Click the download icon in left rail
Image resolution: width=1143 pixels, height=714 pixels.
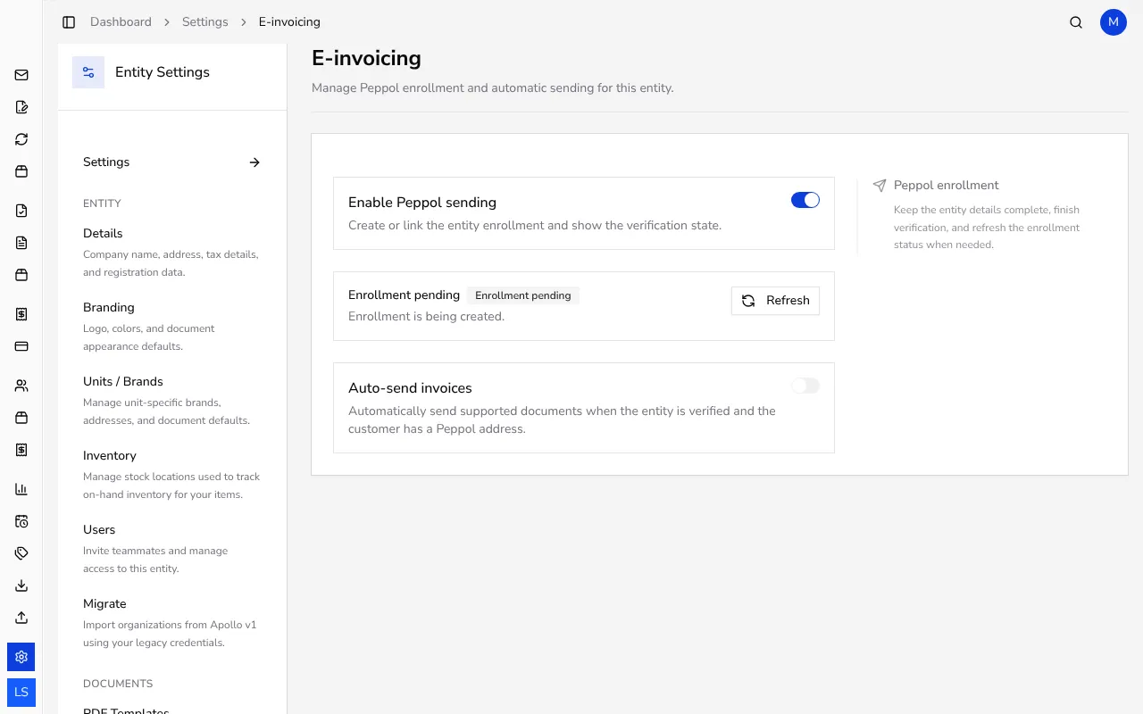click(21, 585)
